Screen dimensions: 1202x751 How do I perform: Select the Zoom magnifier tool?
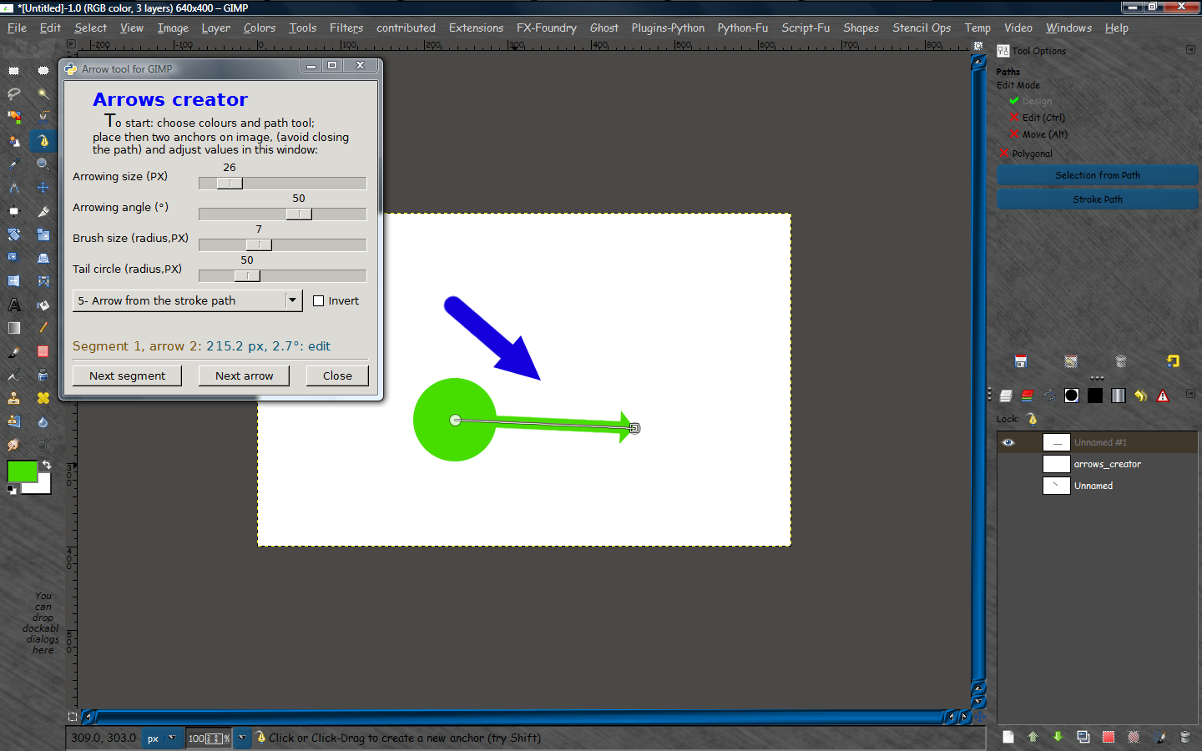(43, 164)
